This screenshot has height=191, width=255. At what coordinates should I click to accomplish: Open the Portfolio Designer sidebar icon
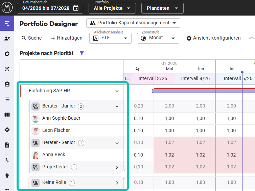[7, 23]
